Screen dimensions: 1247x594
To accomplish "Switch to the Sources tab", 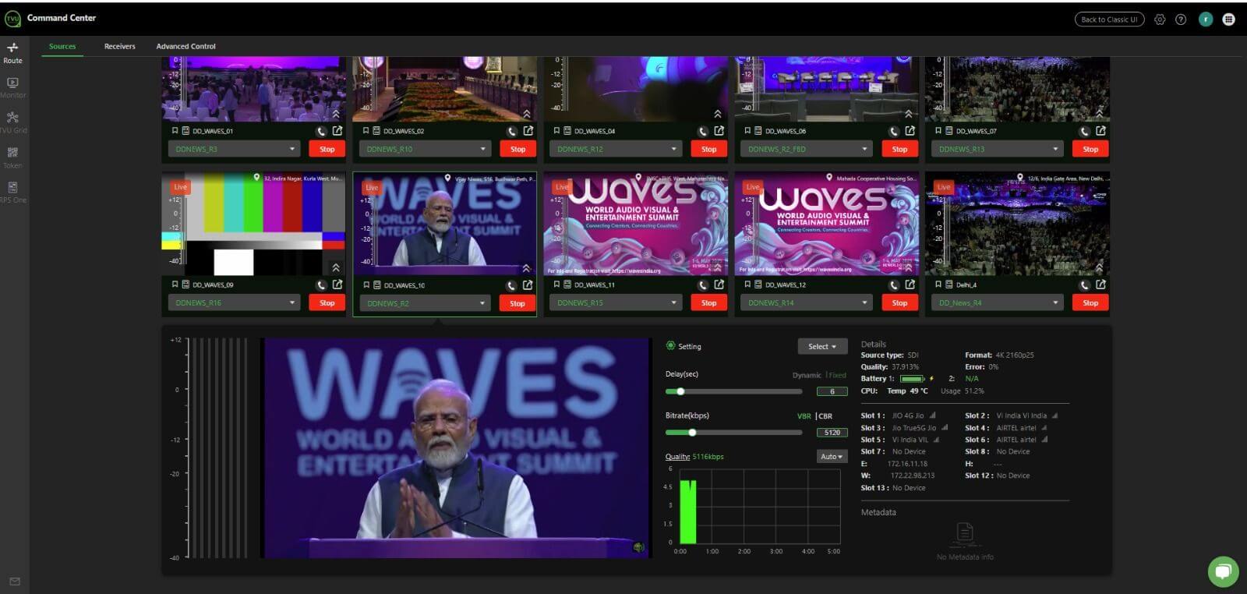I will pyautogui.click(x=62, y=46).
